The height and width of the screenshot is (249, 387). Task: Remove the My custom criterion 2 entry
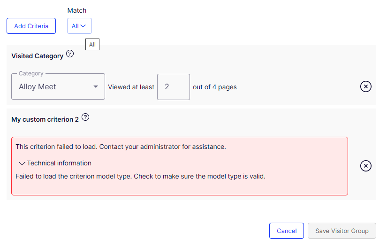point(366,166)
